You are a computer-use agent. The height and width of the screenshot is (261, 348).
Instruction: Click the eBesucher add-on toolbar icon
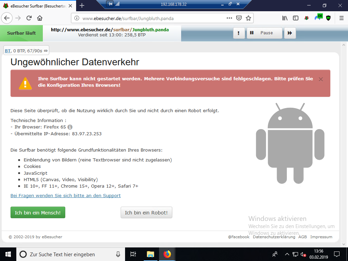tap(307, 18)
